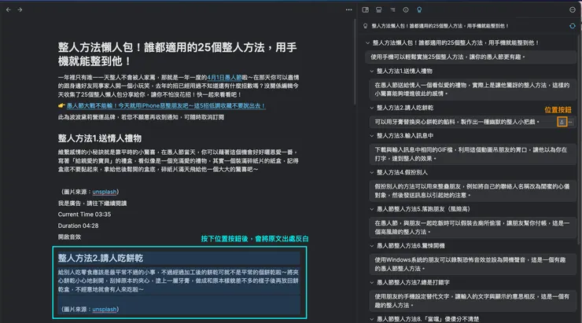The image size is (582, 323).
Task: Select the 使用手機可以輕鬆實施25個整人方法 summary card
Action: pyautogui.click(x=470, y=57)
